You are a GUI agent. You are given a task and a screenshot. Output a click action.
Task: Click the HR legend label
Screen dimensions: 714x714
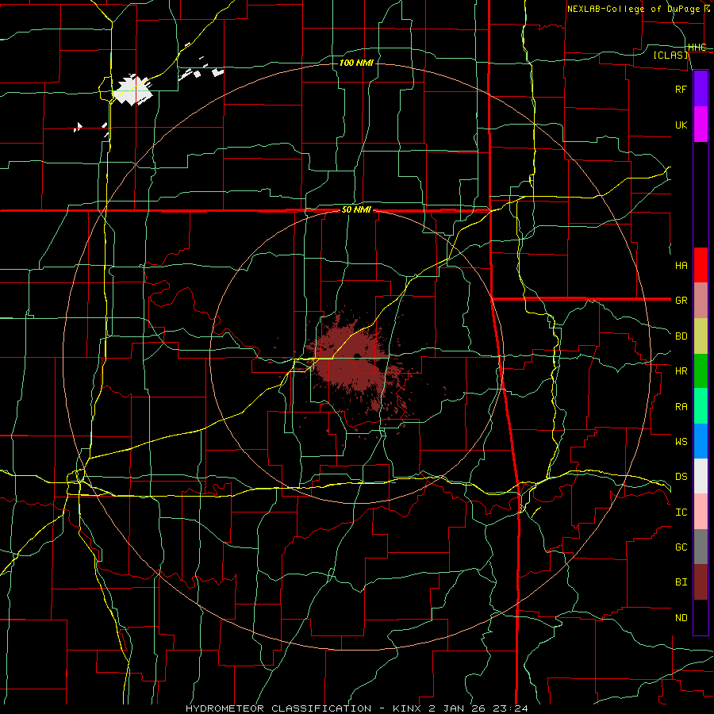pos(681,371)
